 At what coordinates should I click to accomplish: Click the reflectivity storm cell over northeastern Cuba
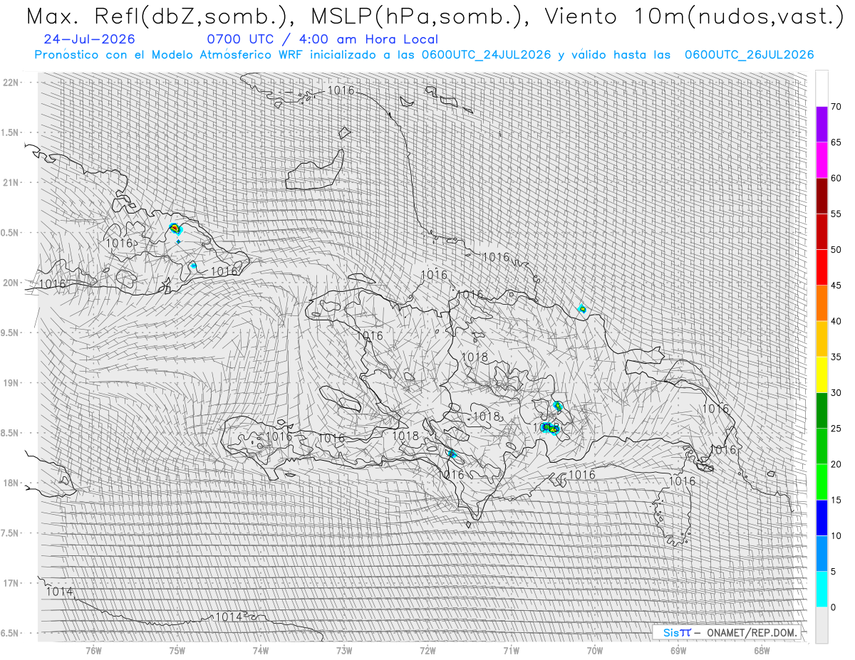click(175, 229)
